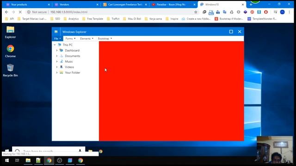Expand the Your Folder tree node arrow

[56, 72]
